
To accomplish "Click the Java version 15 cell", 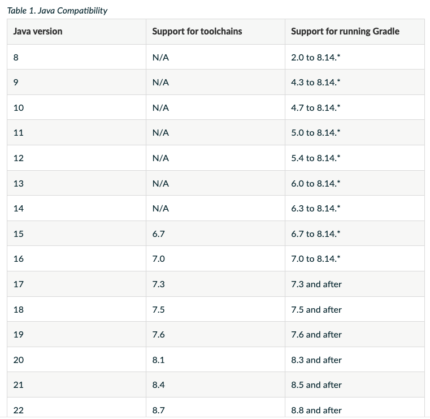I will click(x=19, y=234).
